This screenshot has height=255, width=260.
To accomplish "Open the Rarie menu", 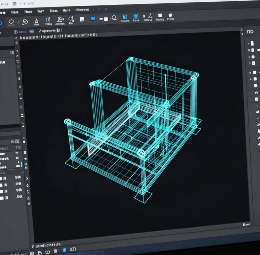I will 66,10.
